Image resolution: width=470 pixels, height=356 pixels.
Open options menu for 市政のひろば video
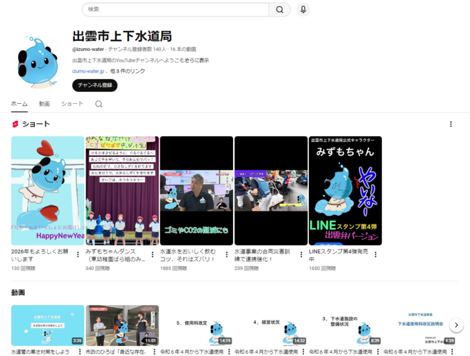(154, 351)
